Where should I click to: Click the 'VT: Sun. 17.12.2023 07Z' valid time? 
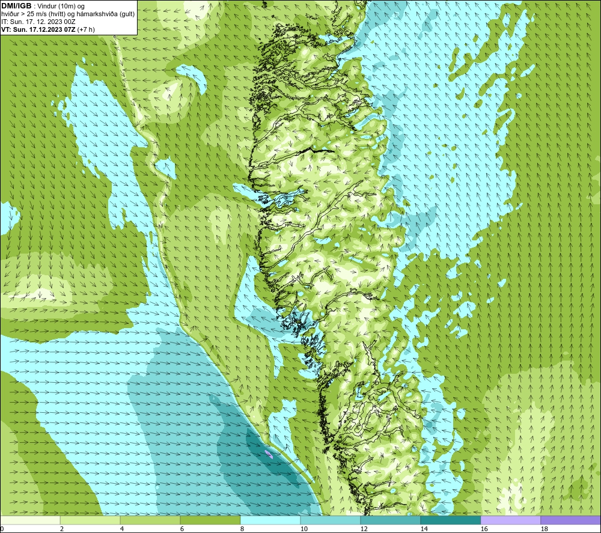pos(38,29)
